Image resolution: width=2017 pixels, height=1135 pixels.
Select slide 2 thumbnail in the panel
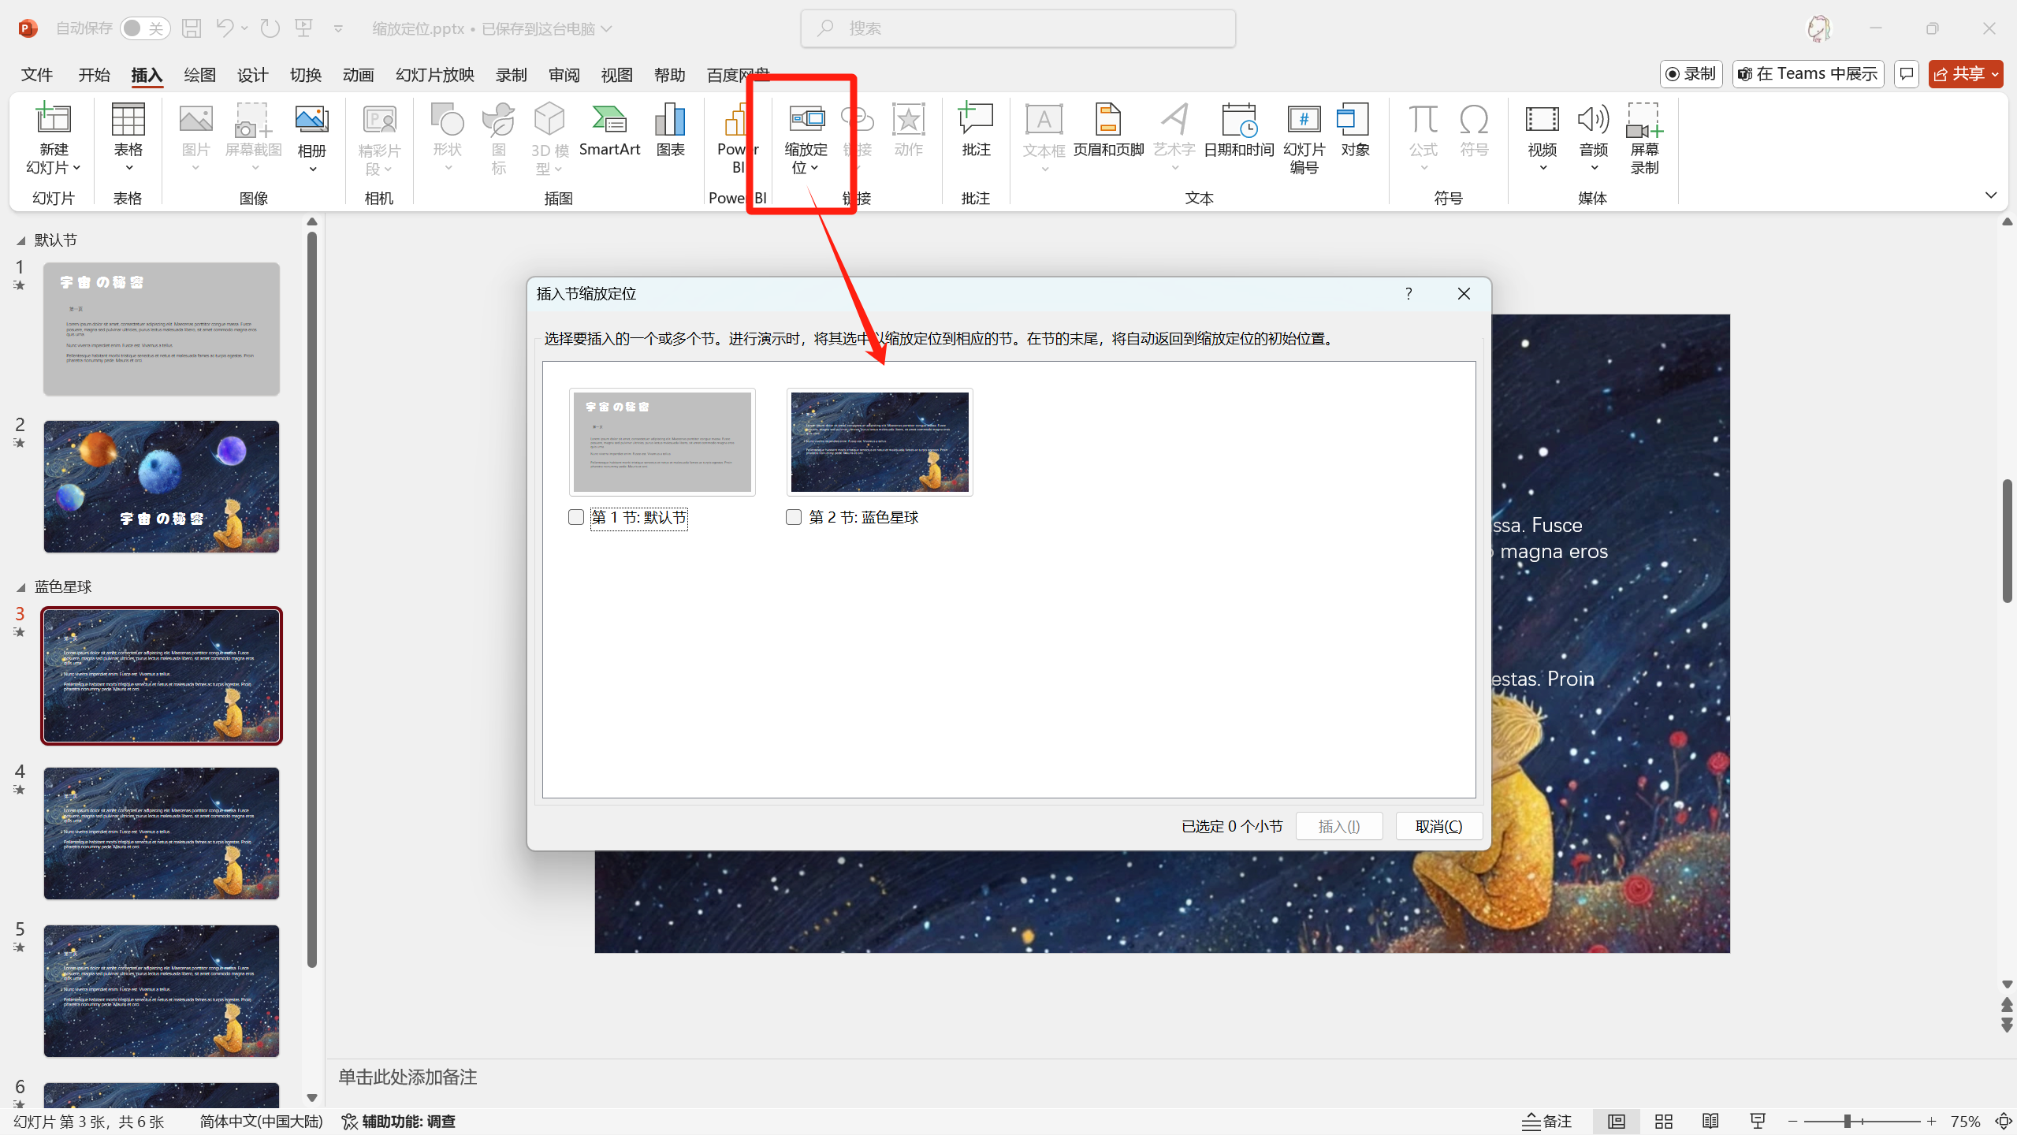(162, 486)
